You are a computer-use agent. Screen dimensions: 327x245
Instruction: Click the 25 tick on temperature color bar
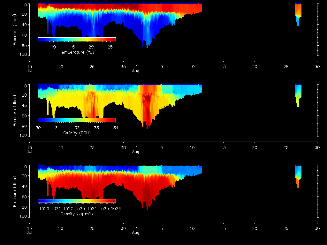[x=110, y=47]
